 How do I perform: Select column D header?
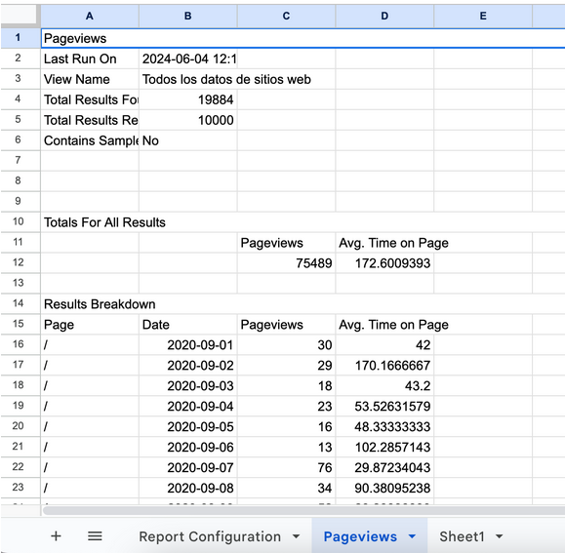pos(384,16)
